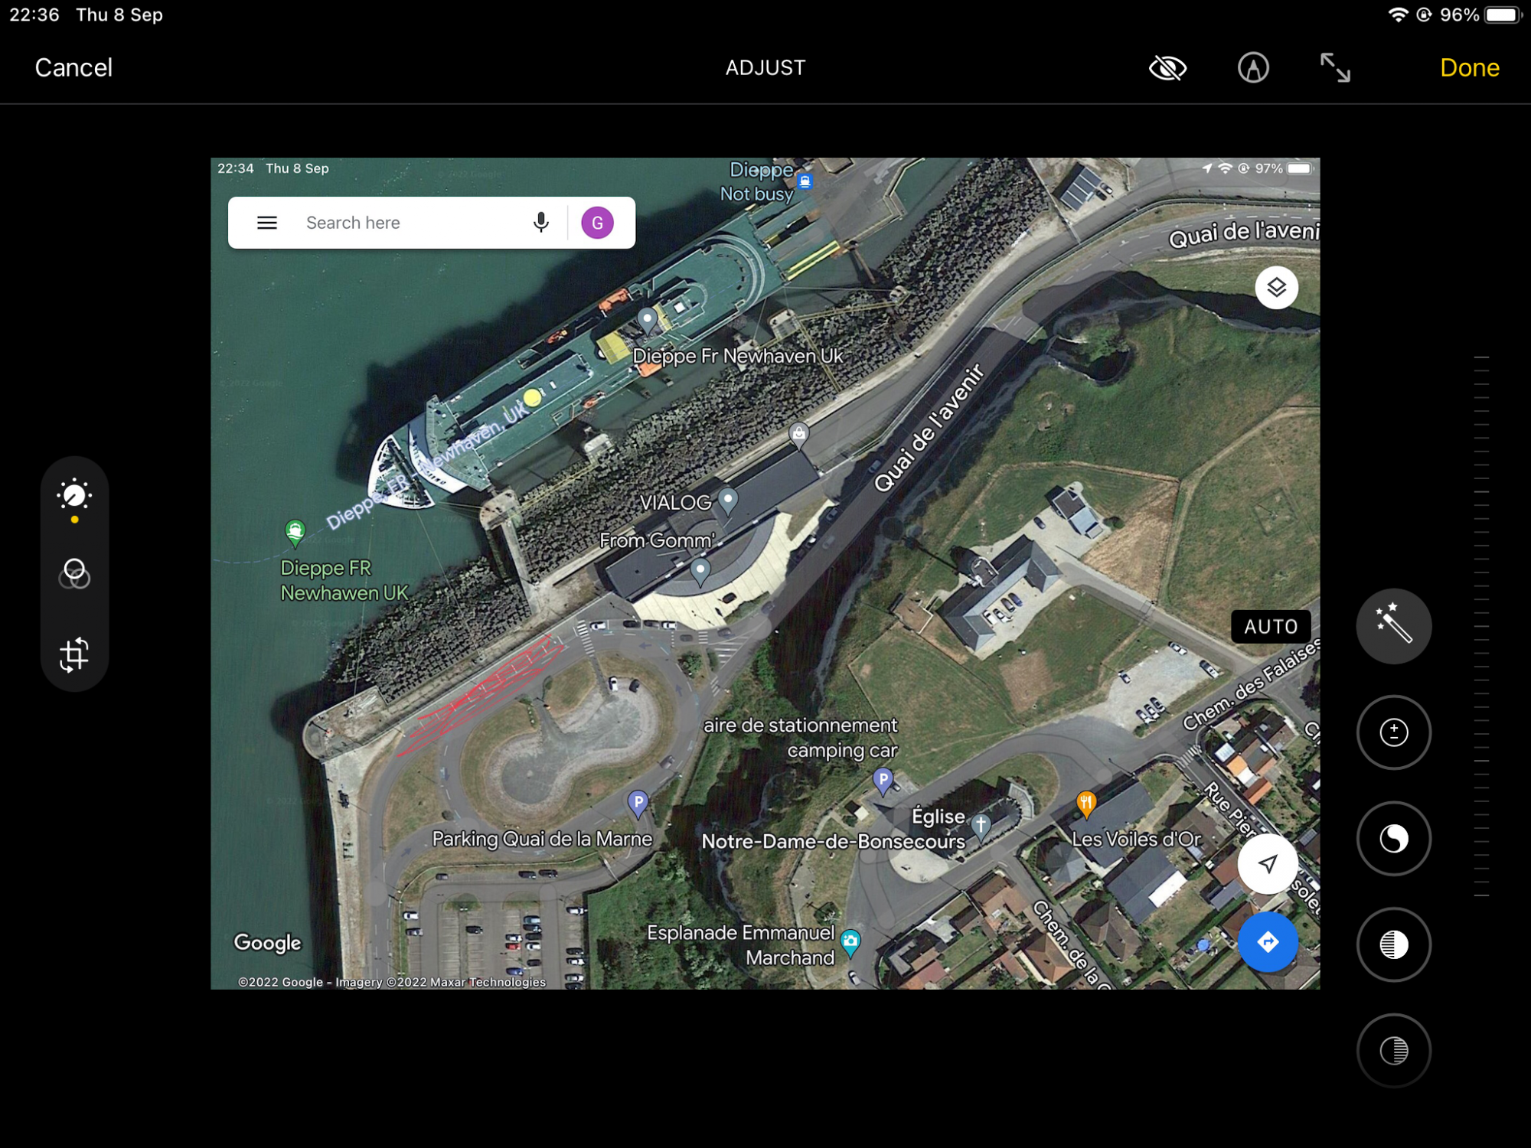Tap the 22:36 clock in status bar
This screenshot has height=1148, width=1531.
pos(34,15)
